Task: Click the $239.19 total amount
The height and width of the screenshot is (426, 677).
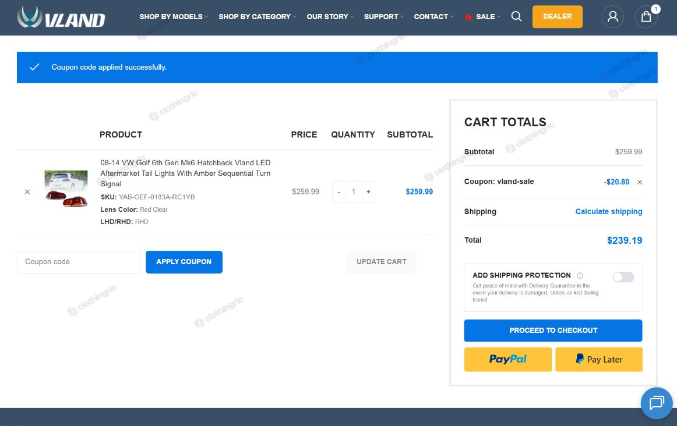Action: pos(625,240)
